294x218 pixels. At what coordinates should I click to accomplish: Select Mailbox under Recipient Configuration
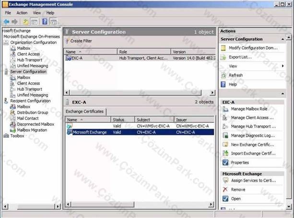[x=24, y=107]
